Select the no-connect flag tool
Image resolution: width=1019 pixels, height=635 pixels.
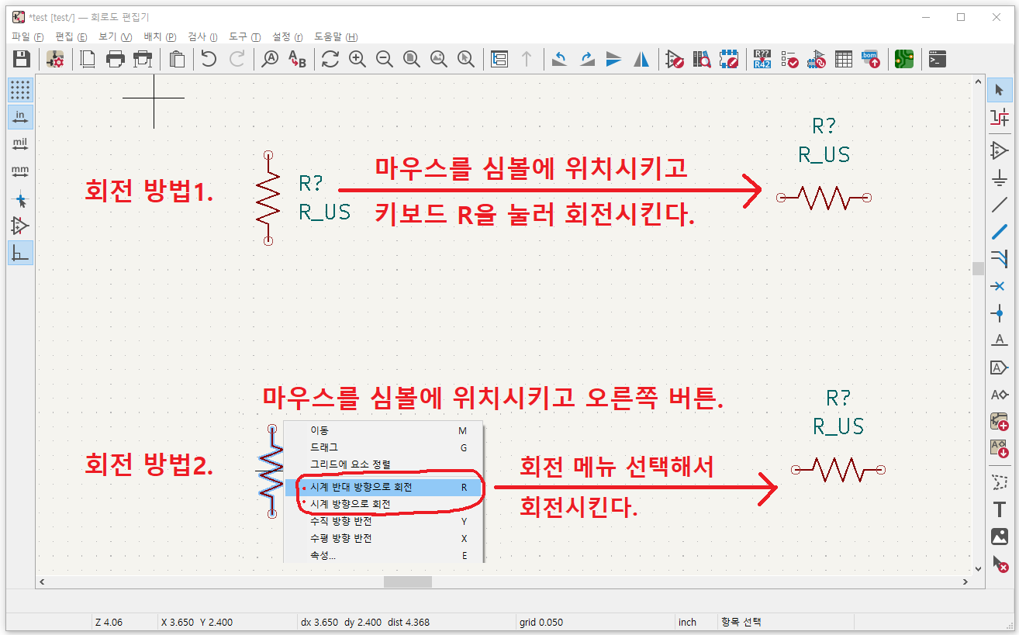point(1000,286)
